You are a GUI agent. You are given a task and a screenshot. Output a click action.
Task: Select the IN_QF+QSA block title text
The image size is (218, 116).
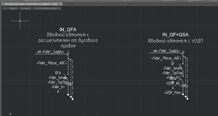click(176, 35)
